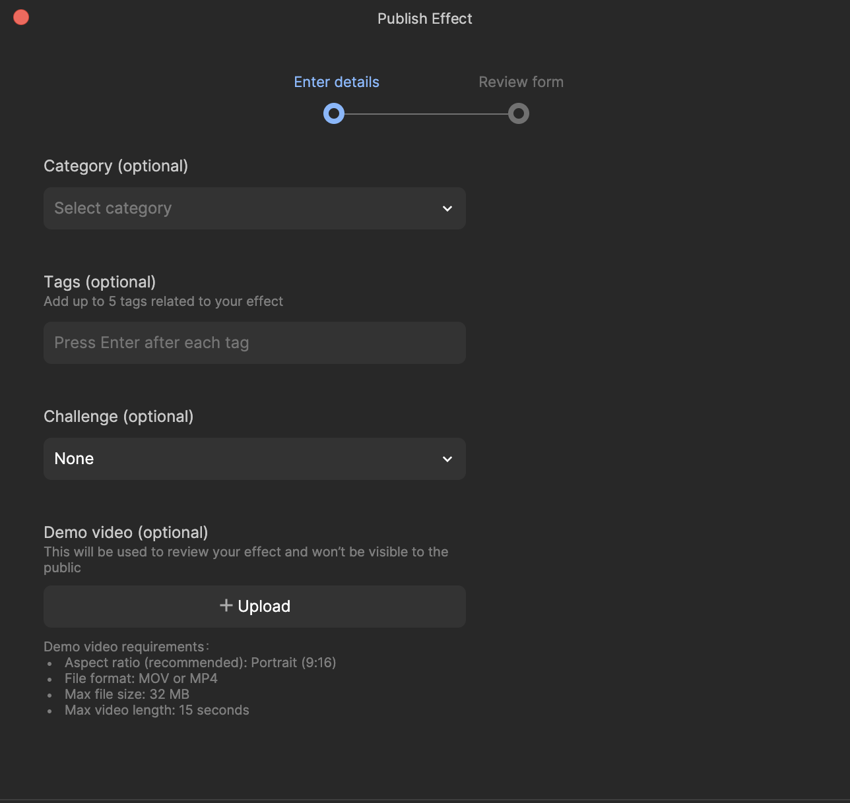
Task: Click the Demo video (optional) heading
Action: click(126, 533)
